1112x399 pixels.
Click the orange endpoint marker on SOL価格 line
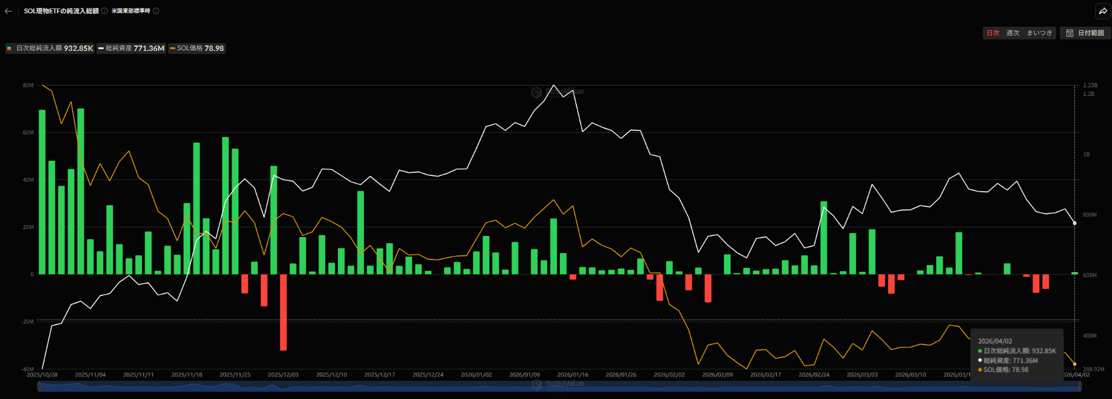tap(1074, 364)
